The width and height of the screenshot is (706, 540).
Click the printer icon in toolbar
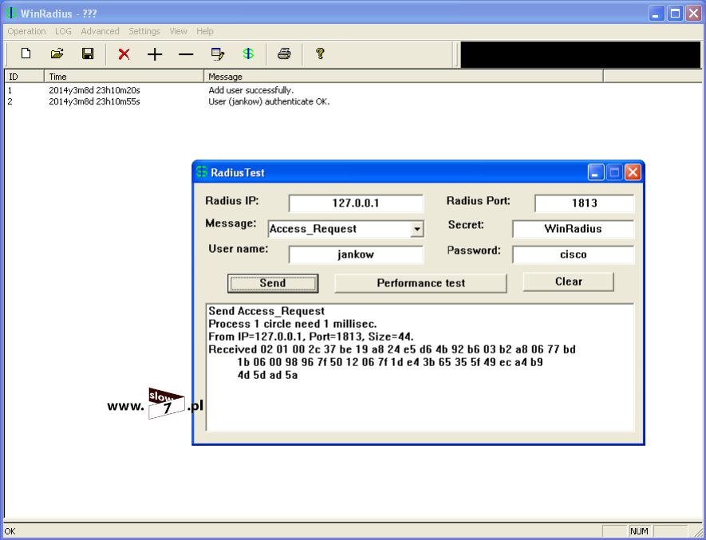pos(284,54)
